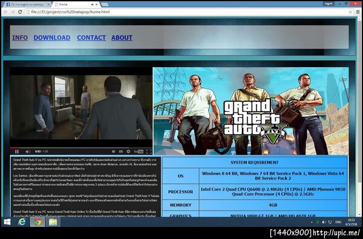Click the Grand Theft Auto V cover image

click(x=250, y=111)
